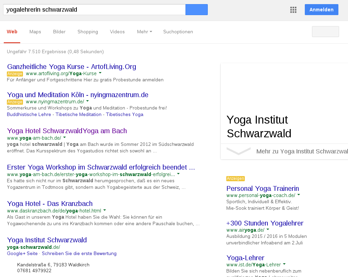
Task: Open Erster Yoga Workshop im Schwarzwald result
Action: coord(101,167)
